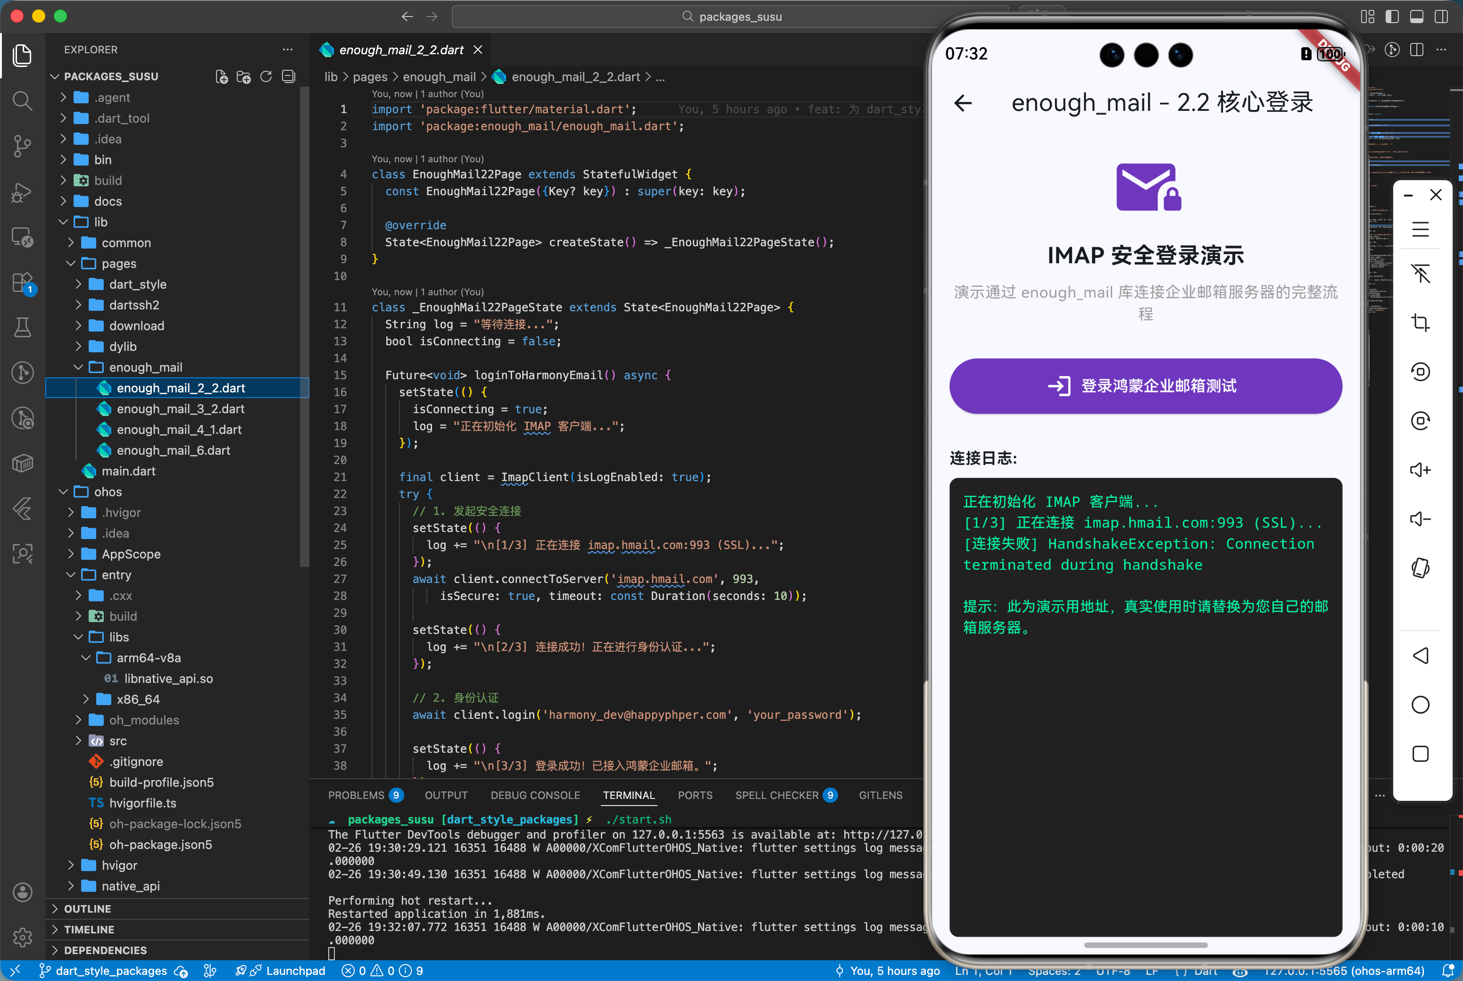The height and width of the screenshot is (981, 1463).
Task: Click dart_style_packages branch in status bar
Action: pyautogui.click(x=111, y=970)
